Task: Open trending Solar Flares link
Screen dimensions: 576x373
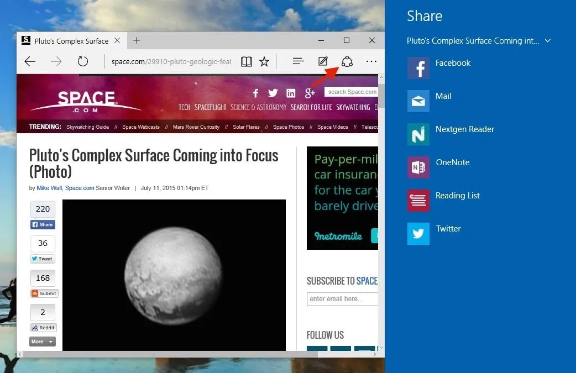Action: (x=246, y=127)
